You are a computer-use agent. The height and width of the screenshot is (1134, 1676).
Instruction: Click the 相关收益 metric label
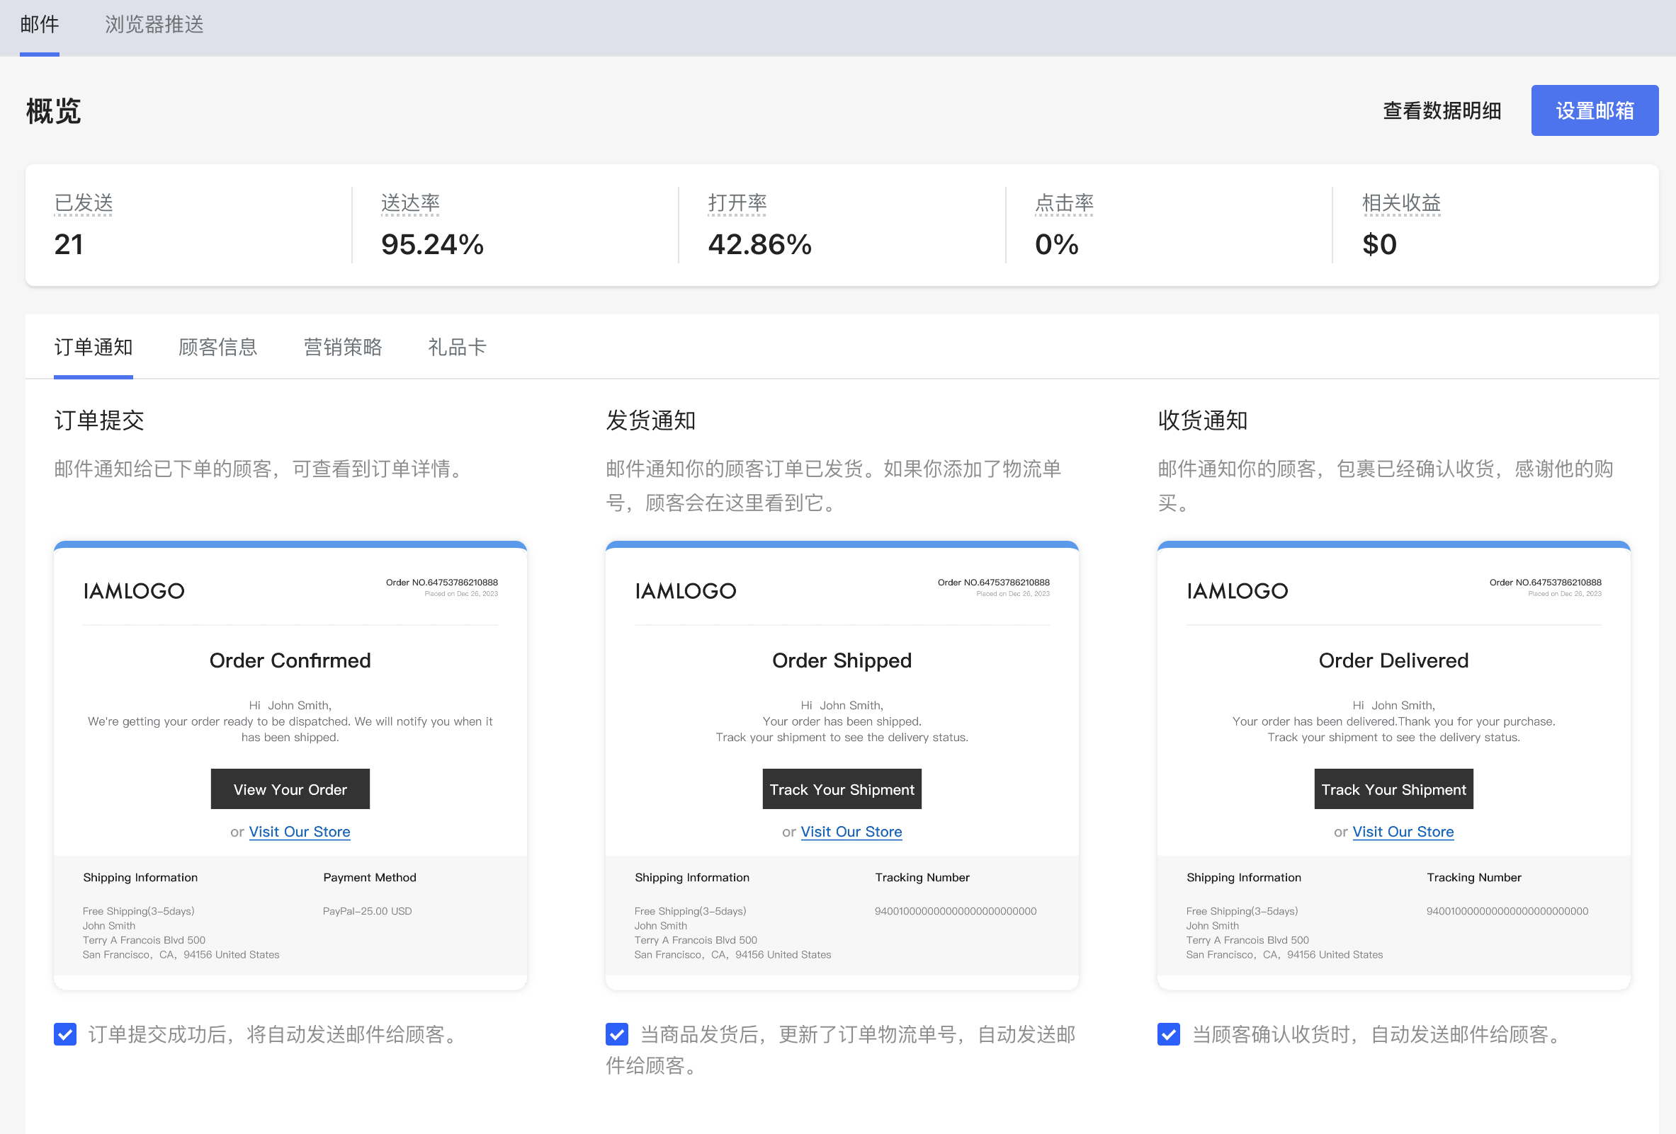[x=1401, y=203]
